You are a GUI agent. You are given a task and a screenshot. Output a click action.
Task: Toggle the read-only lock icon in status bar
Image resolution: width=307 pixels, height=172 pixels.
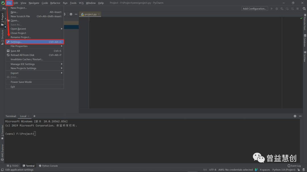coord(298,170)
